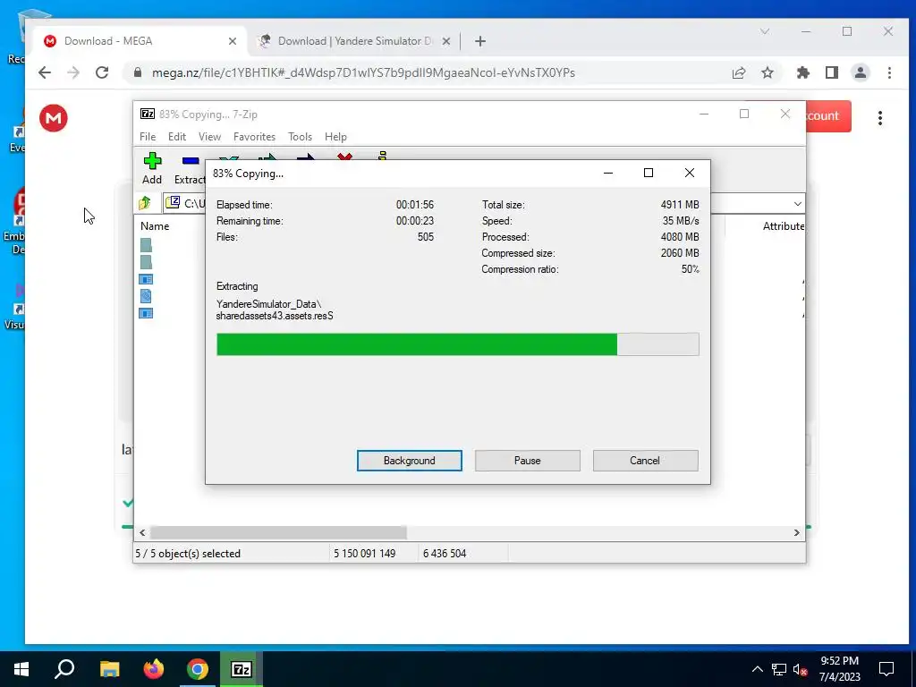Switch to Download - MEGA tab
This screenshot has width=916, height=687.
click(139, 41)
